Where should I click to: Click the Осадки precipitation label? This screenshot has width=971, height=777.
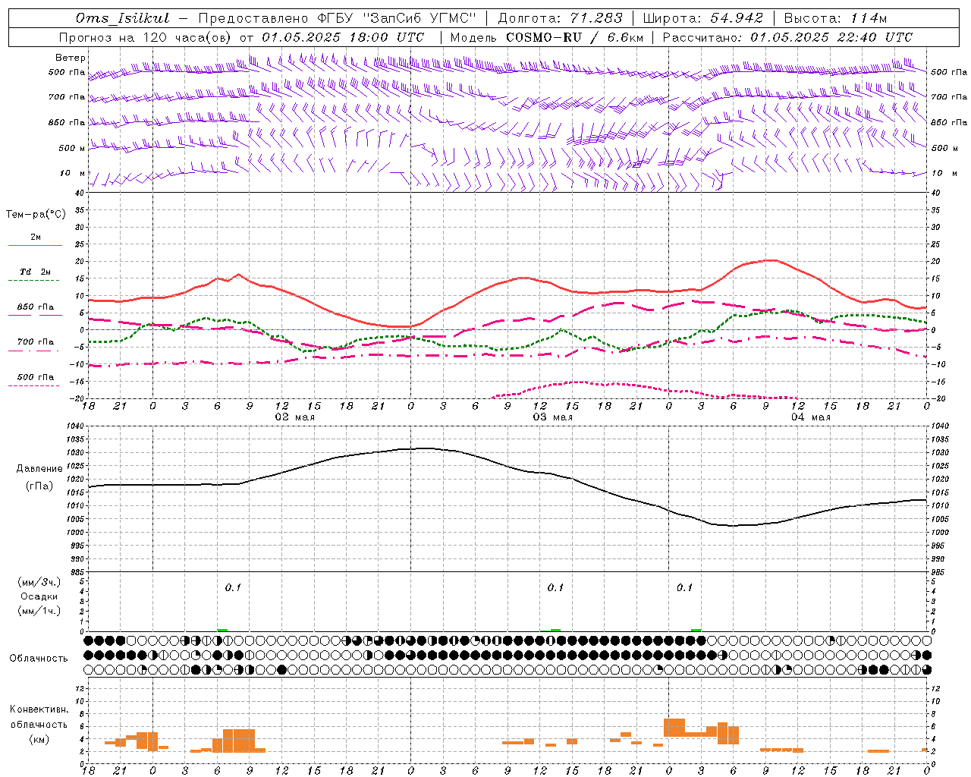pos(39,596)
